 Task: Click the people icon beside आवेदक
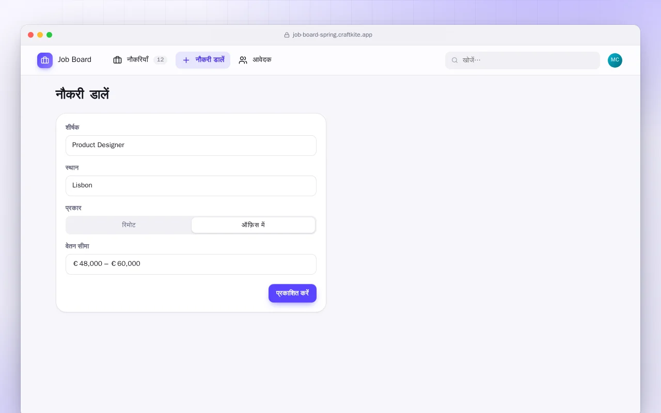coord(243,60)
